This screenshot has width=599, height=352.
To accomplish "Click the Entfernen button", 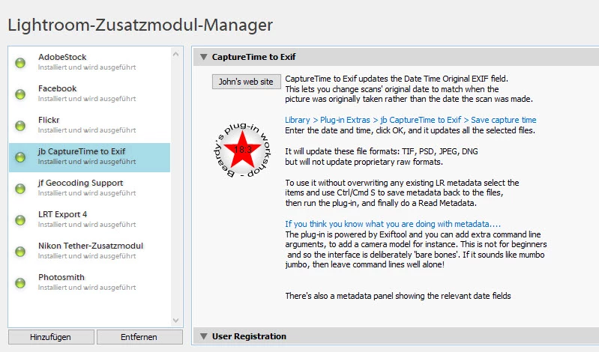I will pos(139,337).
